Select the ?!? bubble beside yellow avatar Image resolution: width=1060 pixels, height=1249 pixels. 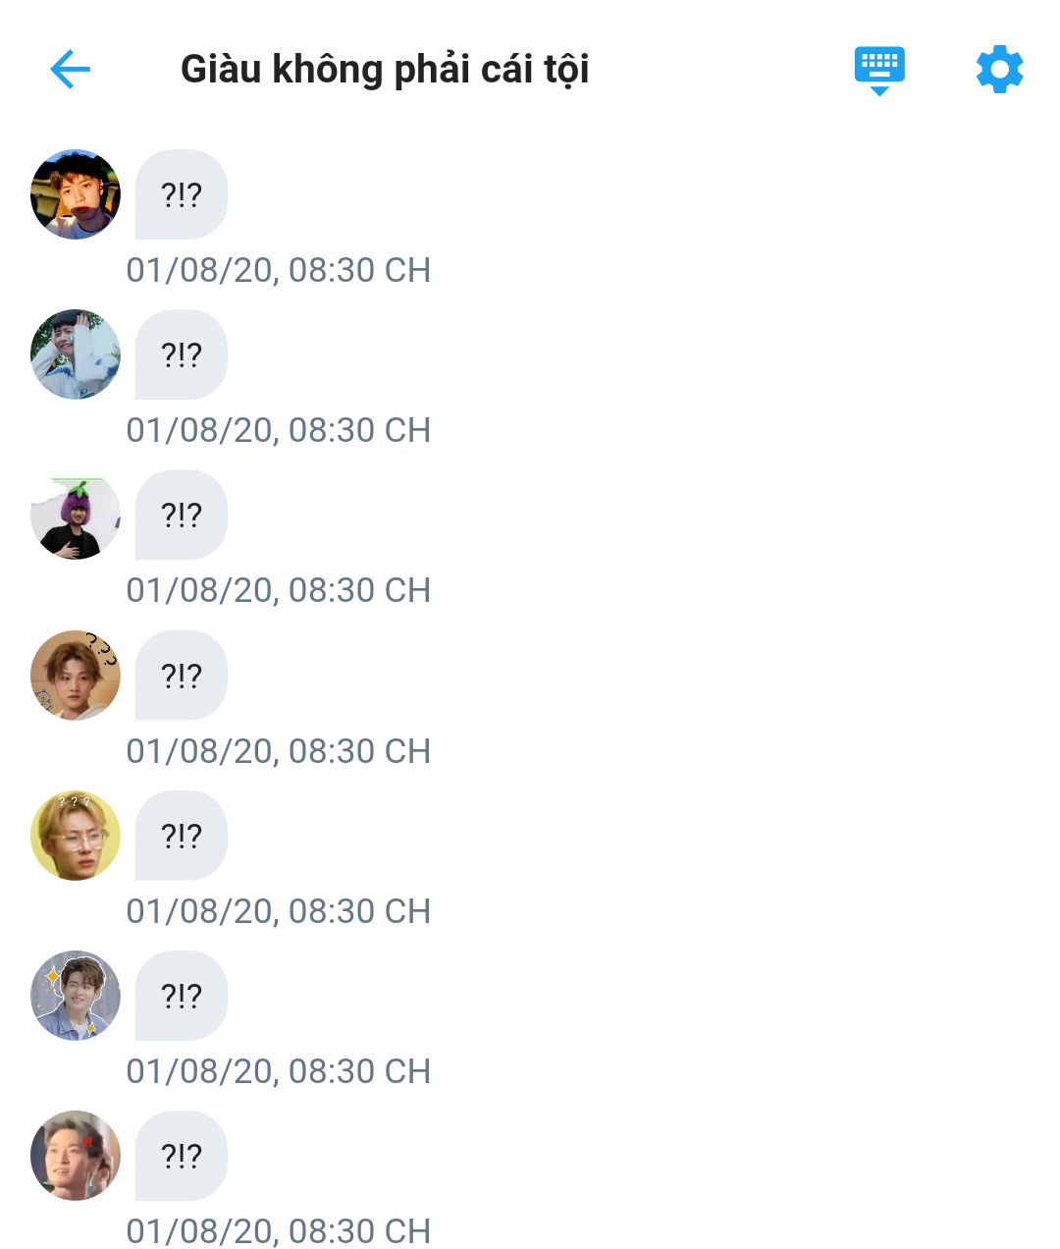click(182, 836)
